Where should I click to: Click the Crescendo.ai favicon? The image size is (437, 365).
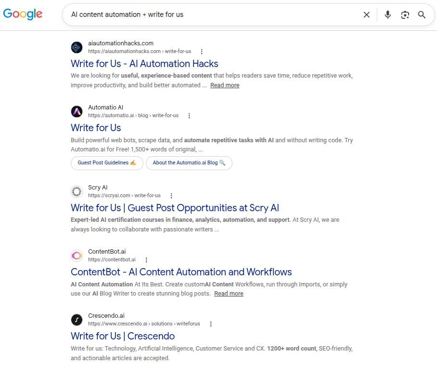tap(77, 320)
